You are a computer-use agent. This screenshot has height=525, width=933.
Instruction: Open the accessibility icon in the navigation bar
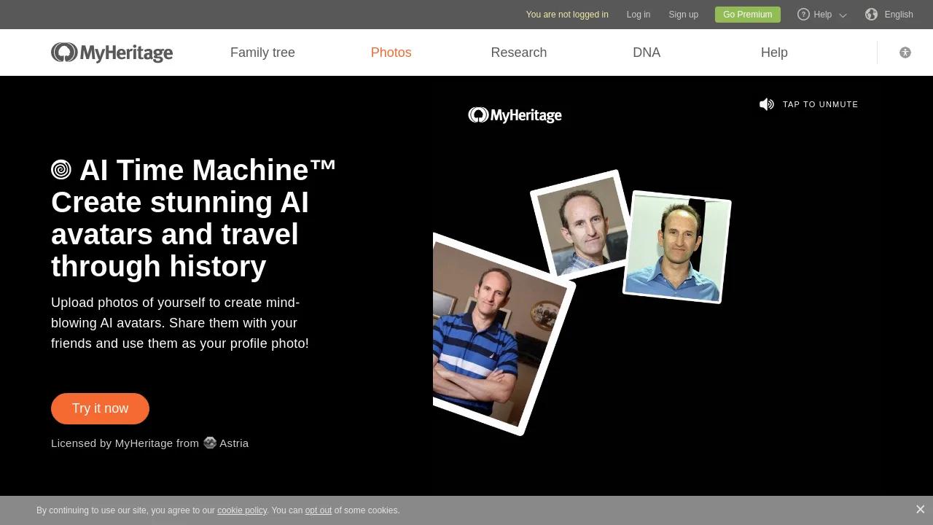(x=905, y=52)
